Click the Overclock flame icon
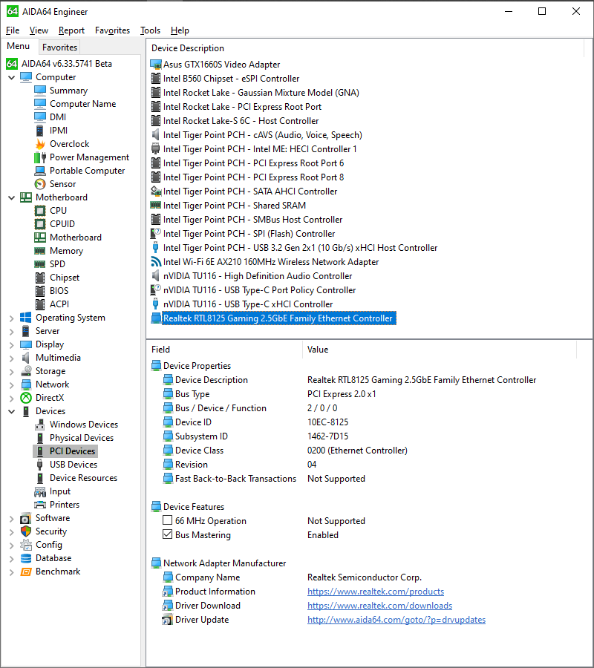 [x=40, y=144]
